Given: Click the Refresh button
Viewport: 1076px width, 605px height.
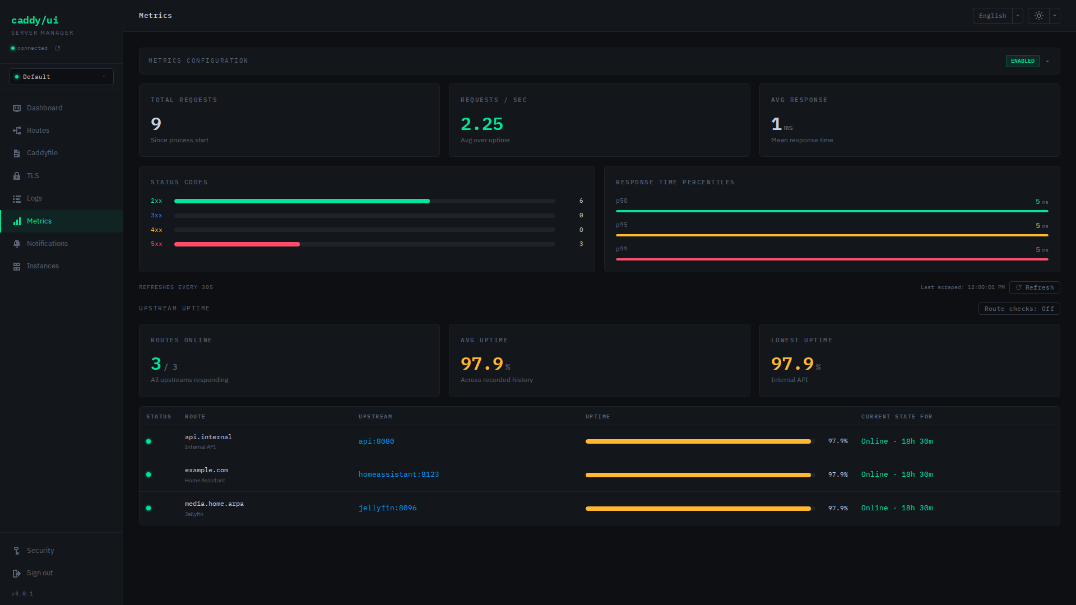Looking at the screenshot, I should (1035, 287).
